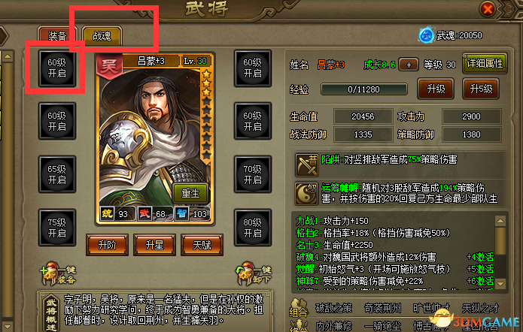Click the 陷阱 normal attack skill icon
Screen dimensions: 523x332
306,164
